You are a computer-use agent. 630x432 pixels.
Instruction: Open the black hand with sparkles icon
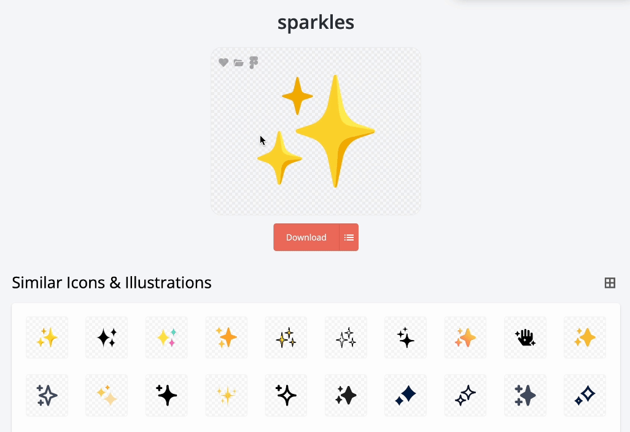tap(525, 337)
